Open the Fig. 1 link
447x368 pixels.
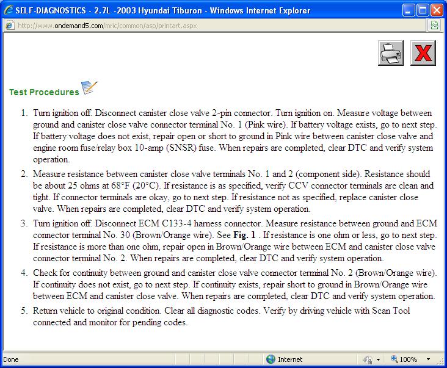tap(244, 235)
